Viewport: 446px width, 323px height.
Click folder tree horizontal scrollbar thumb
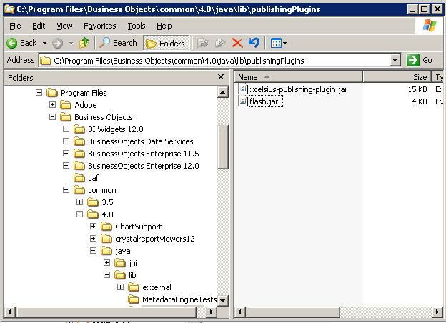point(106,312)
